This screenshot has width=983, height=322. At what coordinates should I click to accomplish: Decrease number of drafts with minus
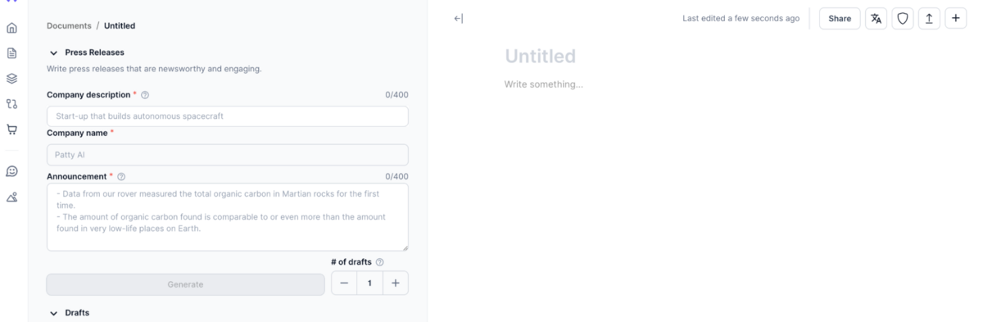tap(344, 283)
